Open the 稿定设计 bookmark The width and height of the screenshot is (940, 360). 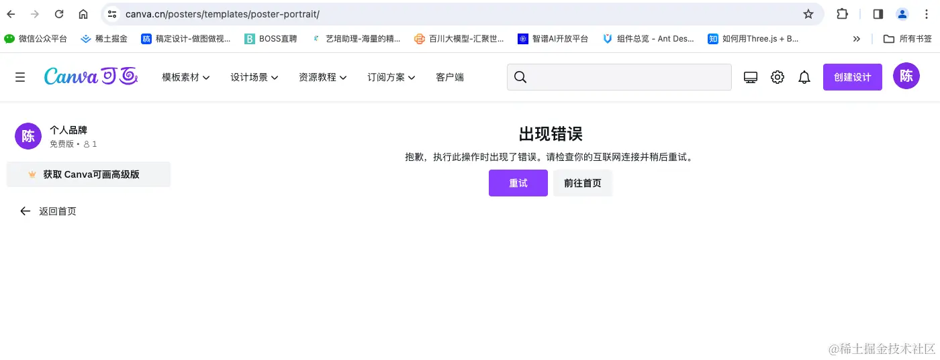(x=186, y=39)
